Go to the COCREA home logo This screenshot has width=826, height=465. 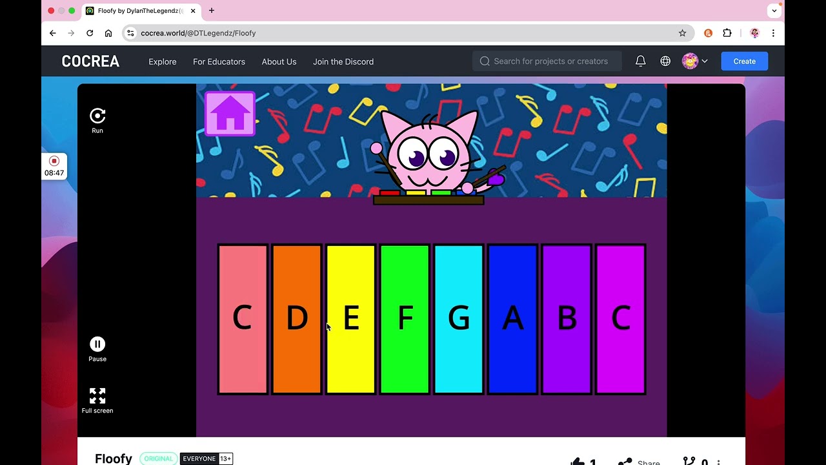pyautogui.click(x=90, y=61)
